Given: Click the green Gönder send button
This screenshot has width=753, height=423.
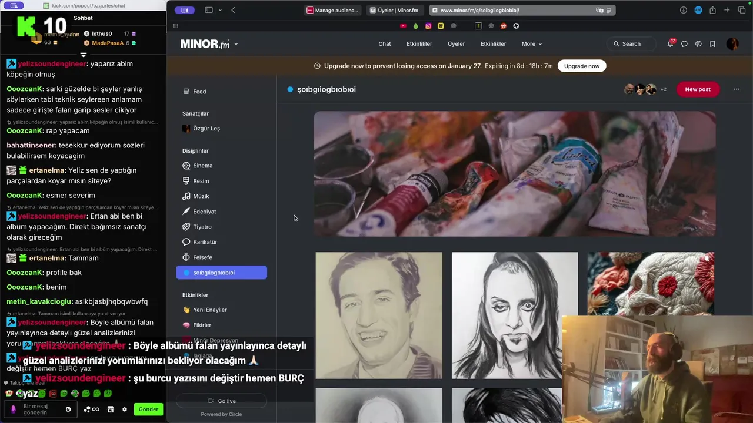Looking at the screenshot, I should point(148,409).
